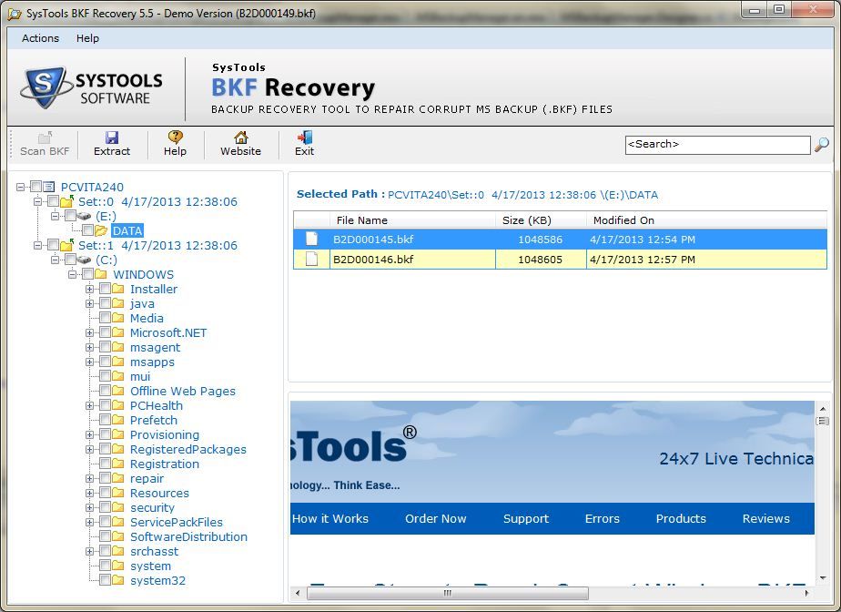Image resolution: width=841 pixels, height=612 pixels.
Task: Click the search magnifier icon
Action: tap(821, 145)
